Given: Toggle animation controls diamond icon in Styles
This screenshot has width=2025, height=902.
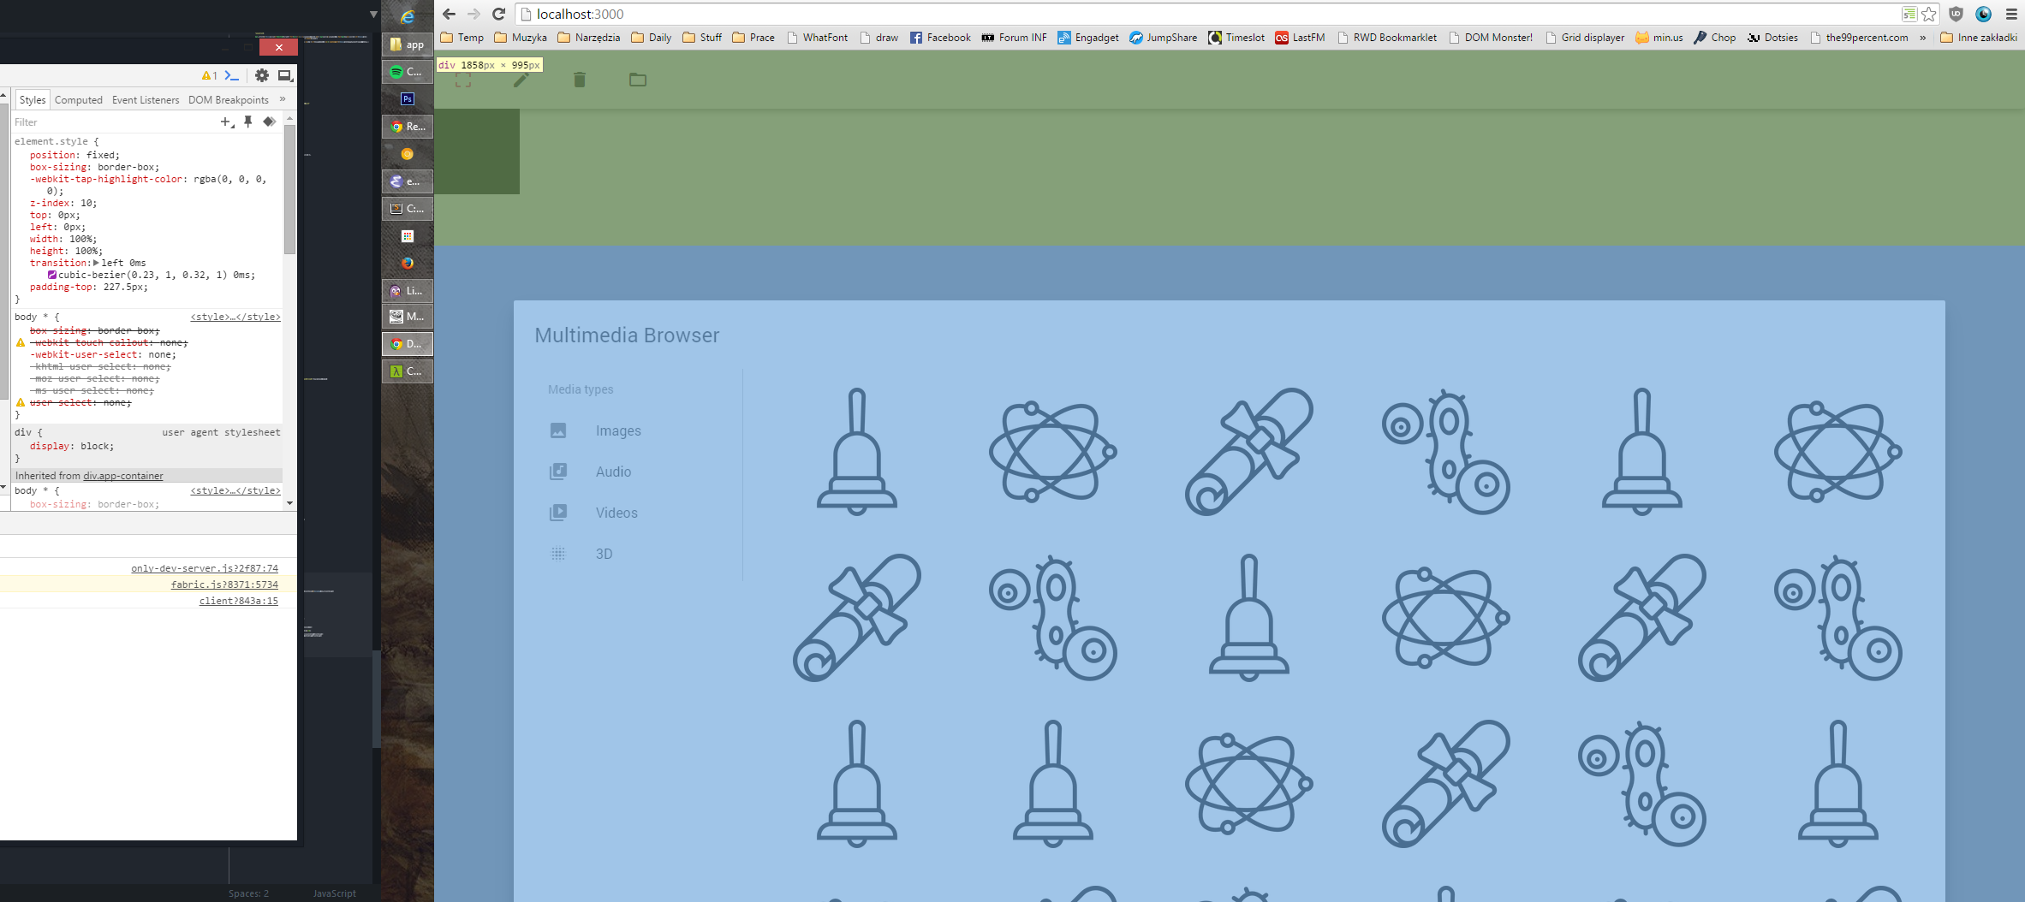Looking at the screenshot, I should coord(269,122).
